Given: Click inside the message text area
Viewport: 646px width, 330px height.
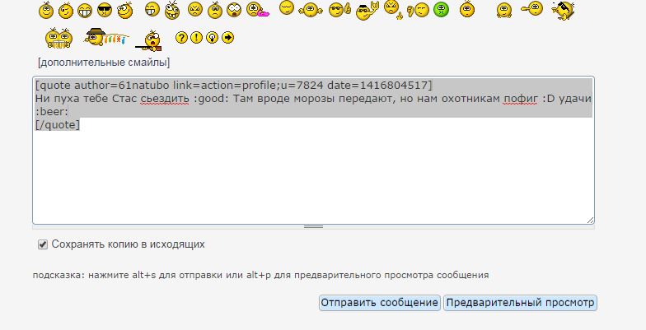Looking at the screenshot, I should 313,173.
